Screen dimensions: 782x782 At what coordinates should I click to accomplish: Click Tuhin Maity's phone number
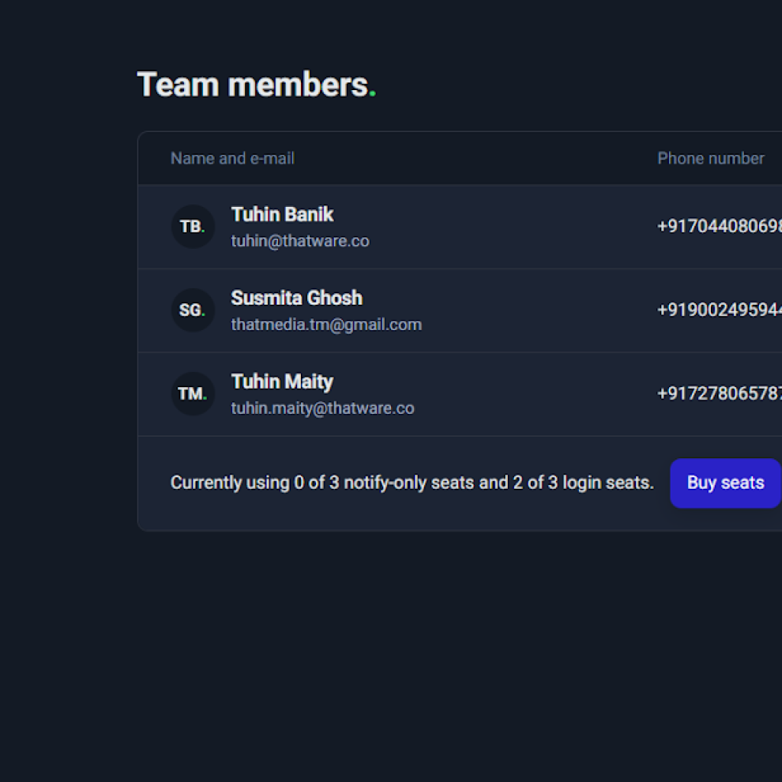(719, 394)
